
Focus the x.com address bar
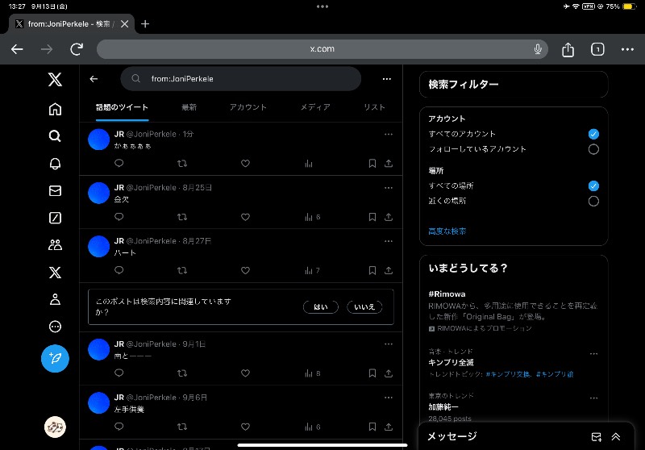tap(322, 49)
